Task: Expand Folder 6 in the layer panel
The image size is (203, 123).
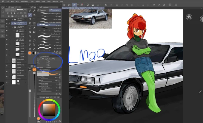Action: tap(13, 20)
